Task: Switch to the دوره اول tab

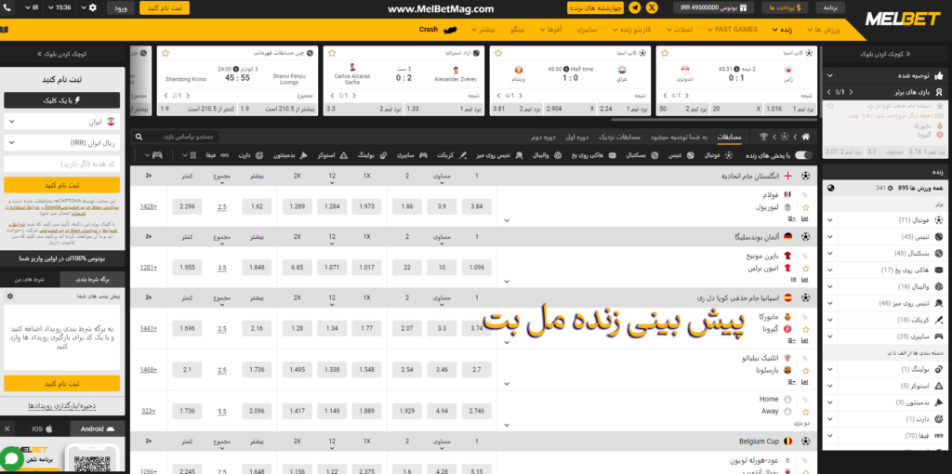Action: (577, 137)
